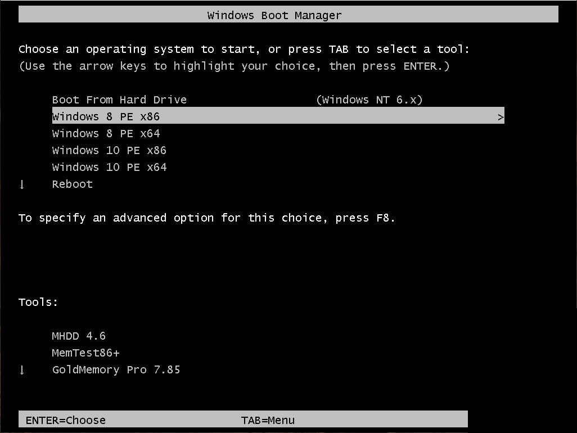Pick Windows 10 PE x86 boot option
577x433 pixels.
[109, 151]
